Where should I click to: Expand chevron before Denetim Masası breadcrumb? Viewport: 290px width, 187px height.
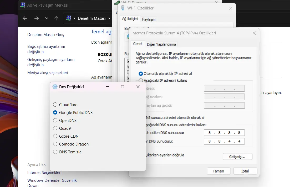74,18
